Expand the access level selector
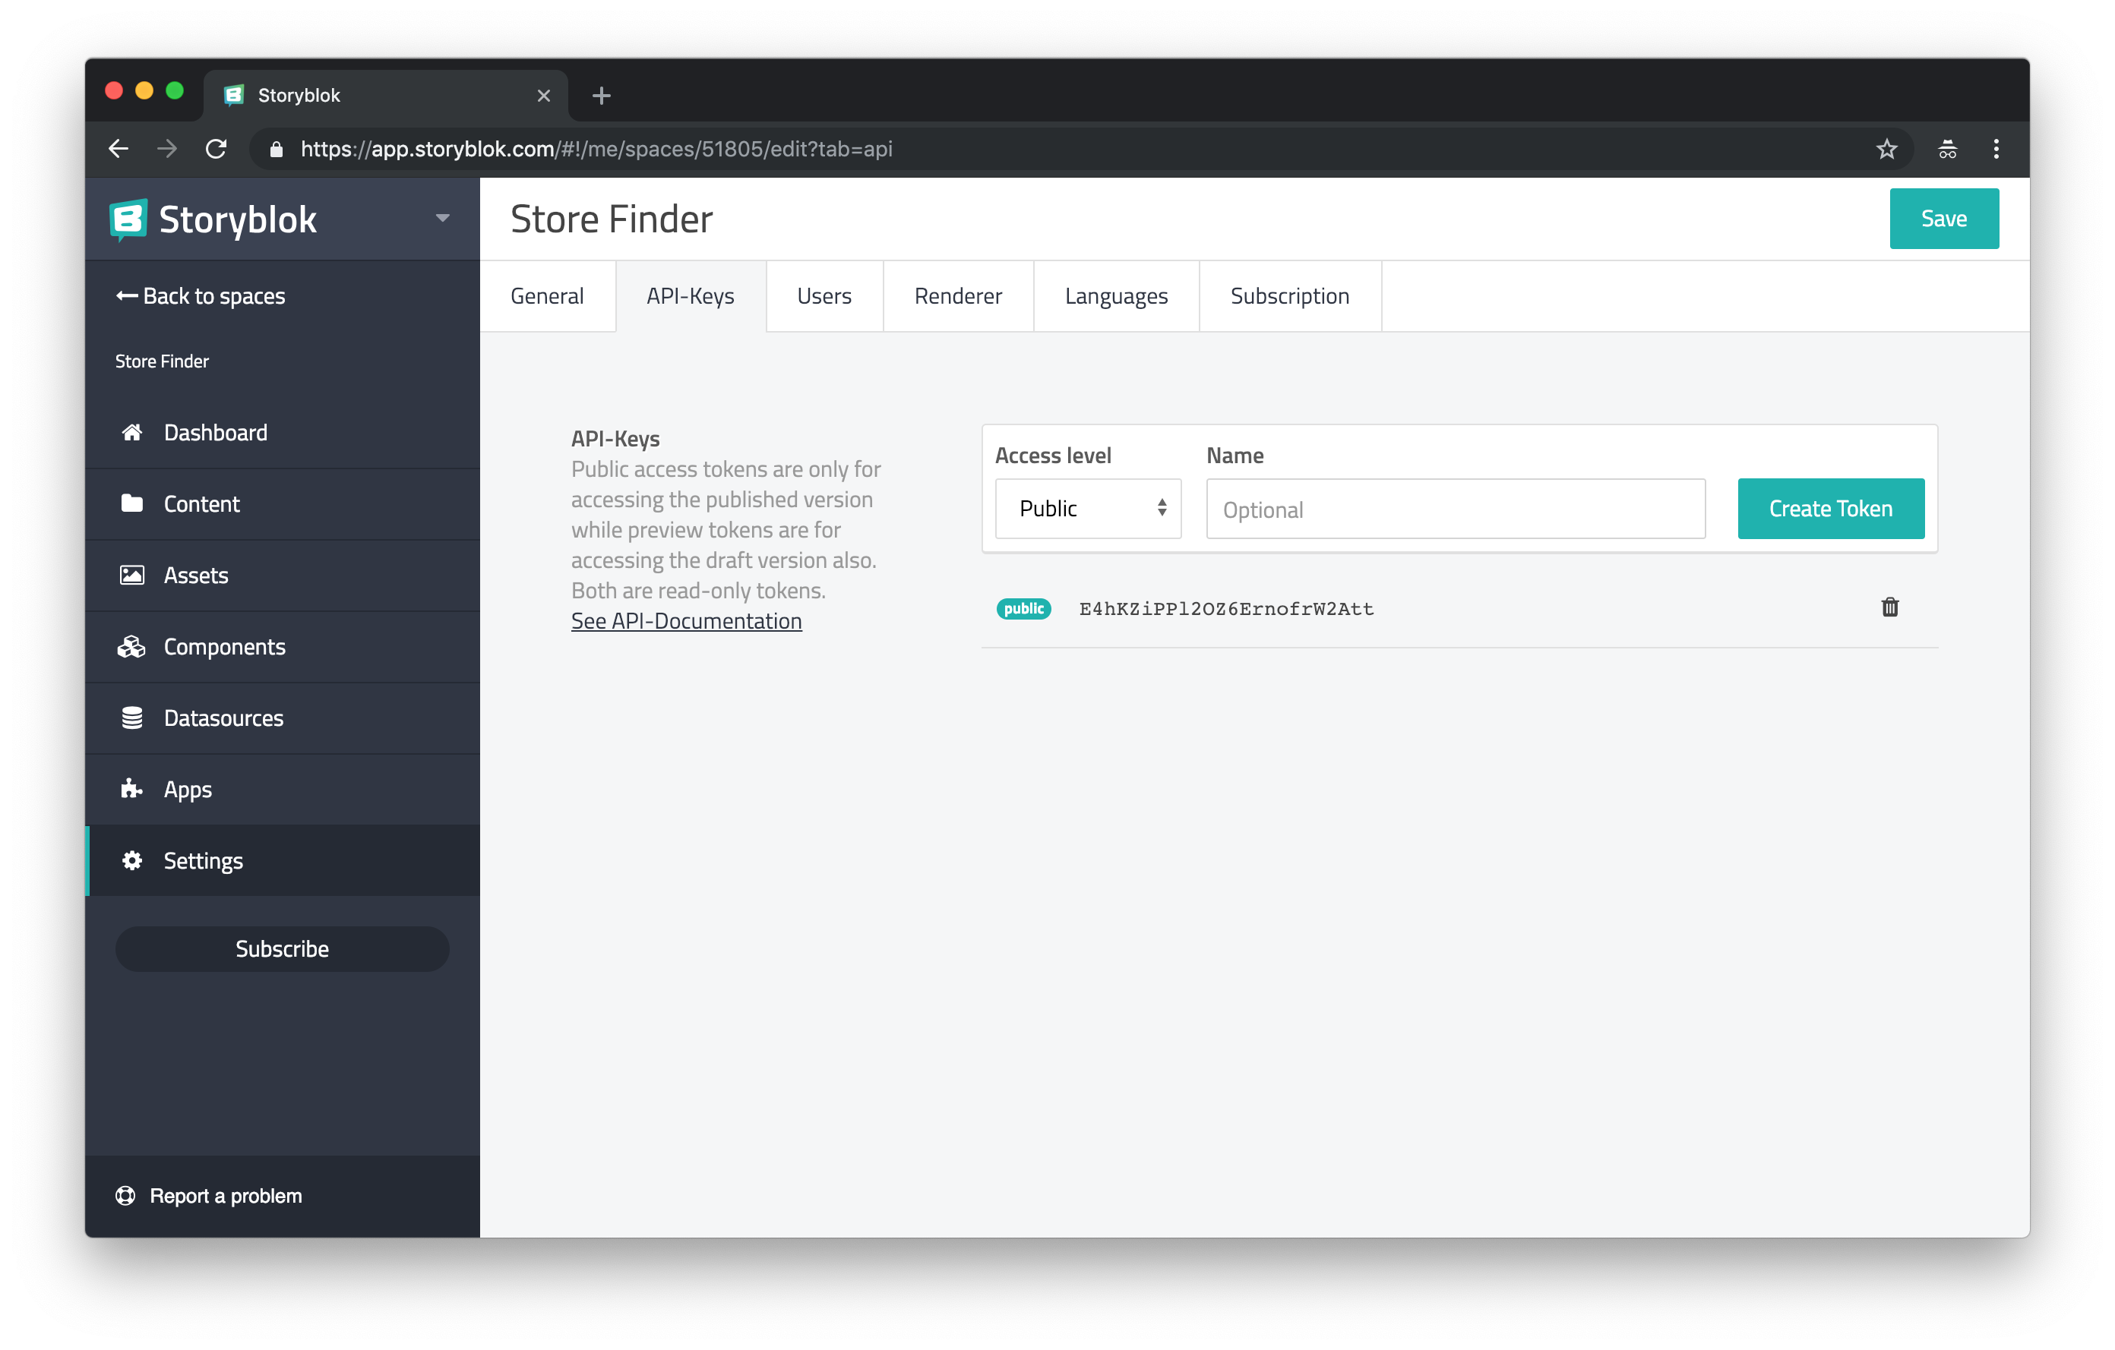 coord(1089,509)
